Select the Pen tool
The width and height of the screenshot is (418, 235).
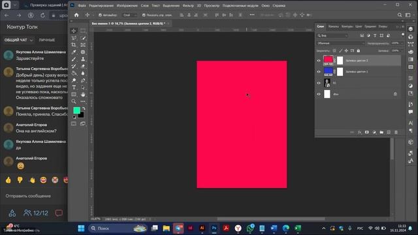(83, 80)
